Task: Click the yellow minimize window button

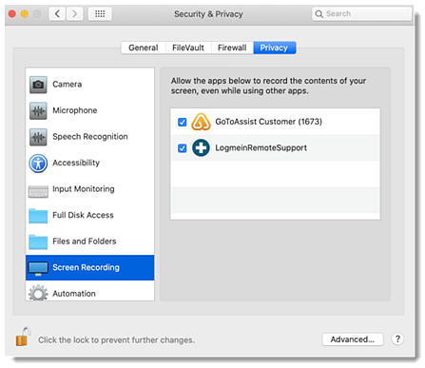Action: 25,14
